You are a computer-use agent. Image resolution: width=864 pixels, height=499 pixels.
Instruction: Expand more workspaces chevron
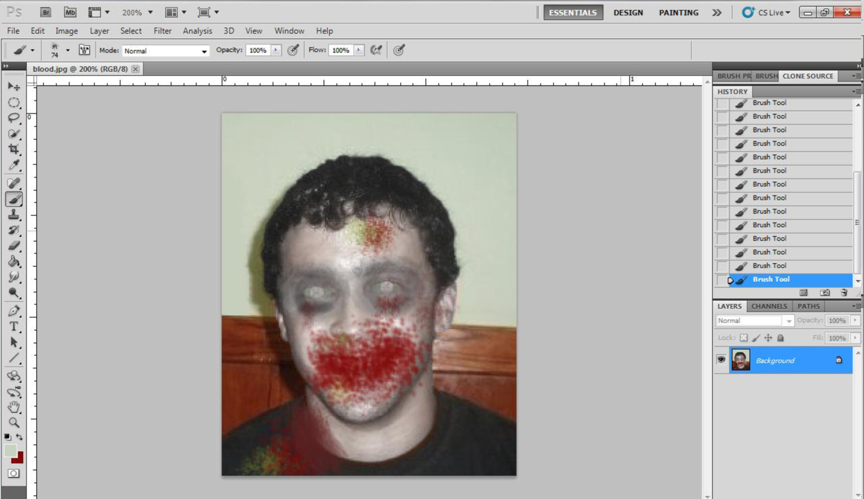point(717,12)
